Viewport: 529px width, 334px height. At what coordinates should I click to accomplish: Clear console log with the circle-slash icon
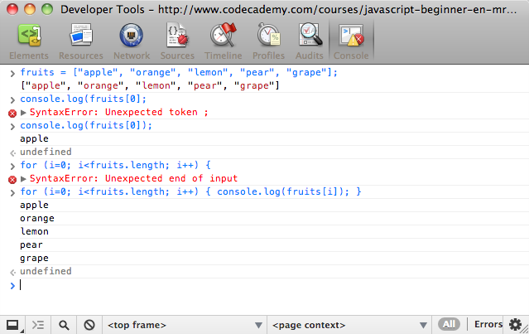tap(89, 325)
